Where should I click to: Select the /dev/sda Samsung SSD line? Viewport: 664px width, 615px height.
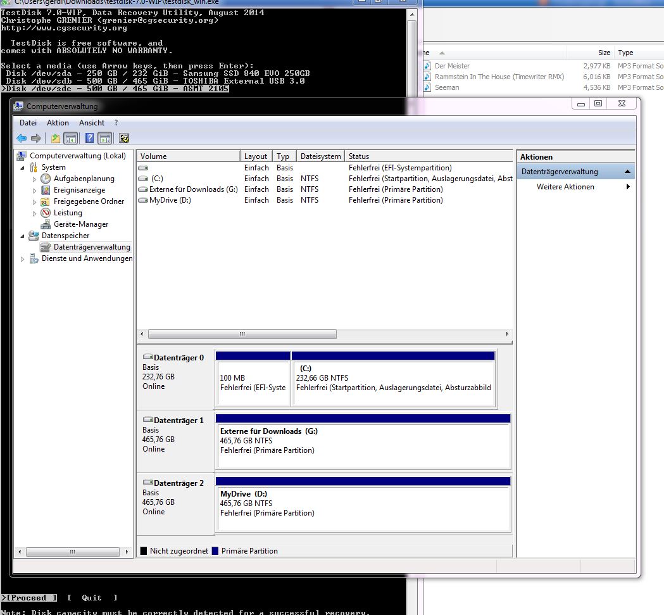(x=158, y=73)
